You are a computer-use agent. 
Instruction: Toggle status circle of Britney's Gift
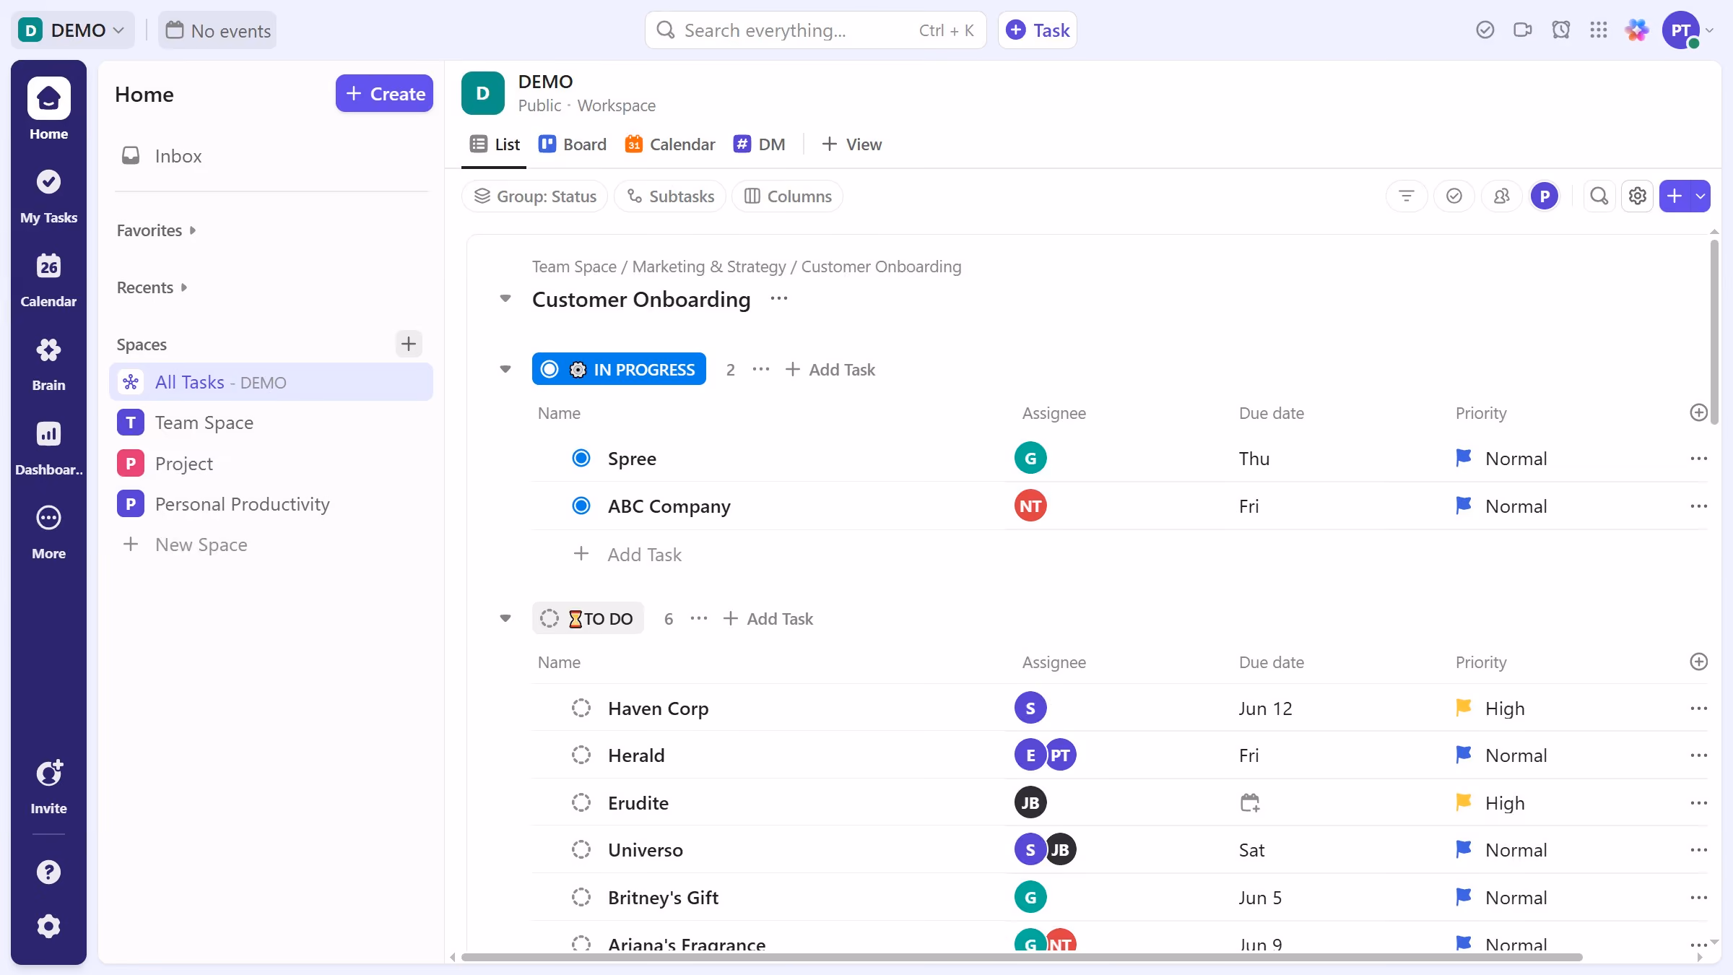pos(581,897)
